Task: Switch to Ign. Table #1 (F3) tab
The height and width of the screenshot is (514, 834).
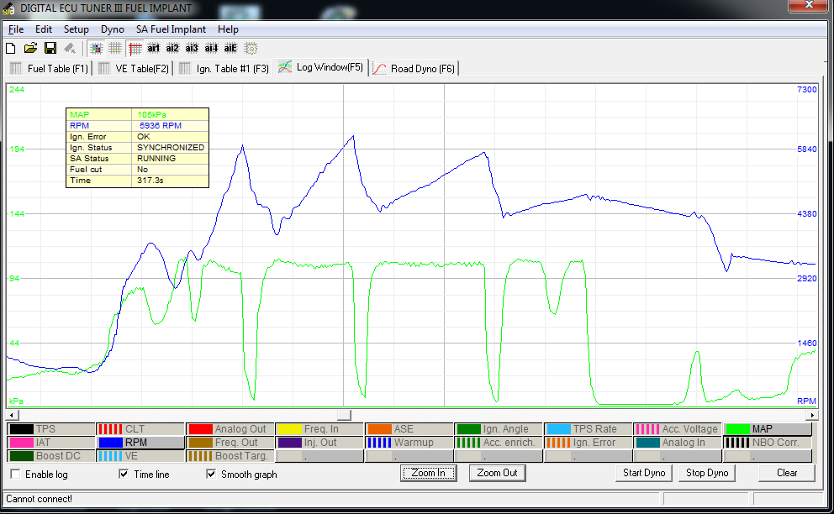Action: (224, 69)
